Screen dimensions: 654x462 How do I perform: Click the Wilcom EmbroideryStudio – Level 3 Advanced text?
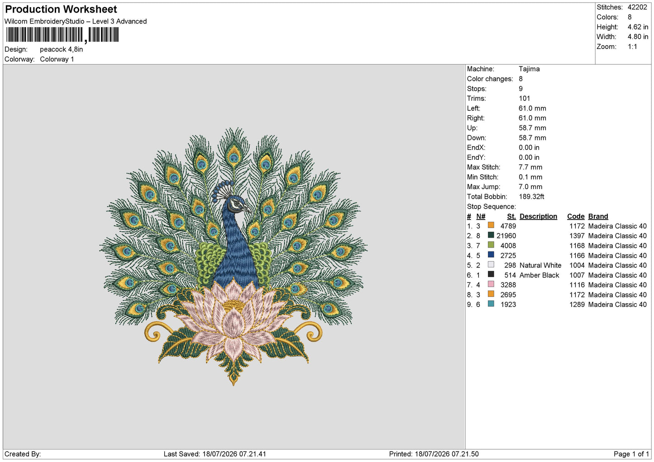coord(76,21)
